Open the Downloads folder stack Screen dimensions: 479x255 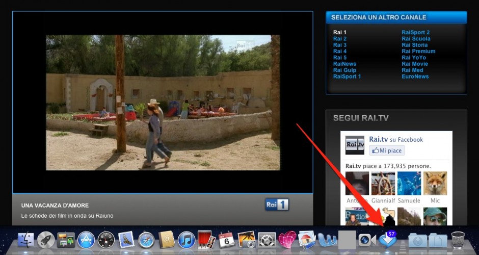point(417,240)
